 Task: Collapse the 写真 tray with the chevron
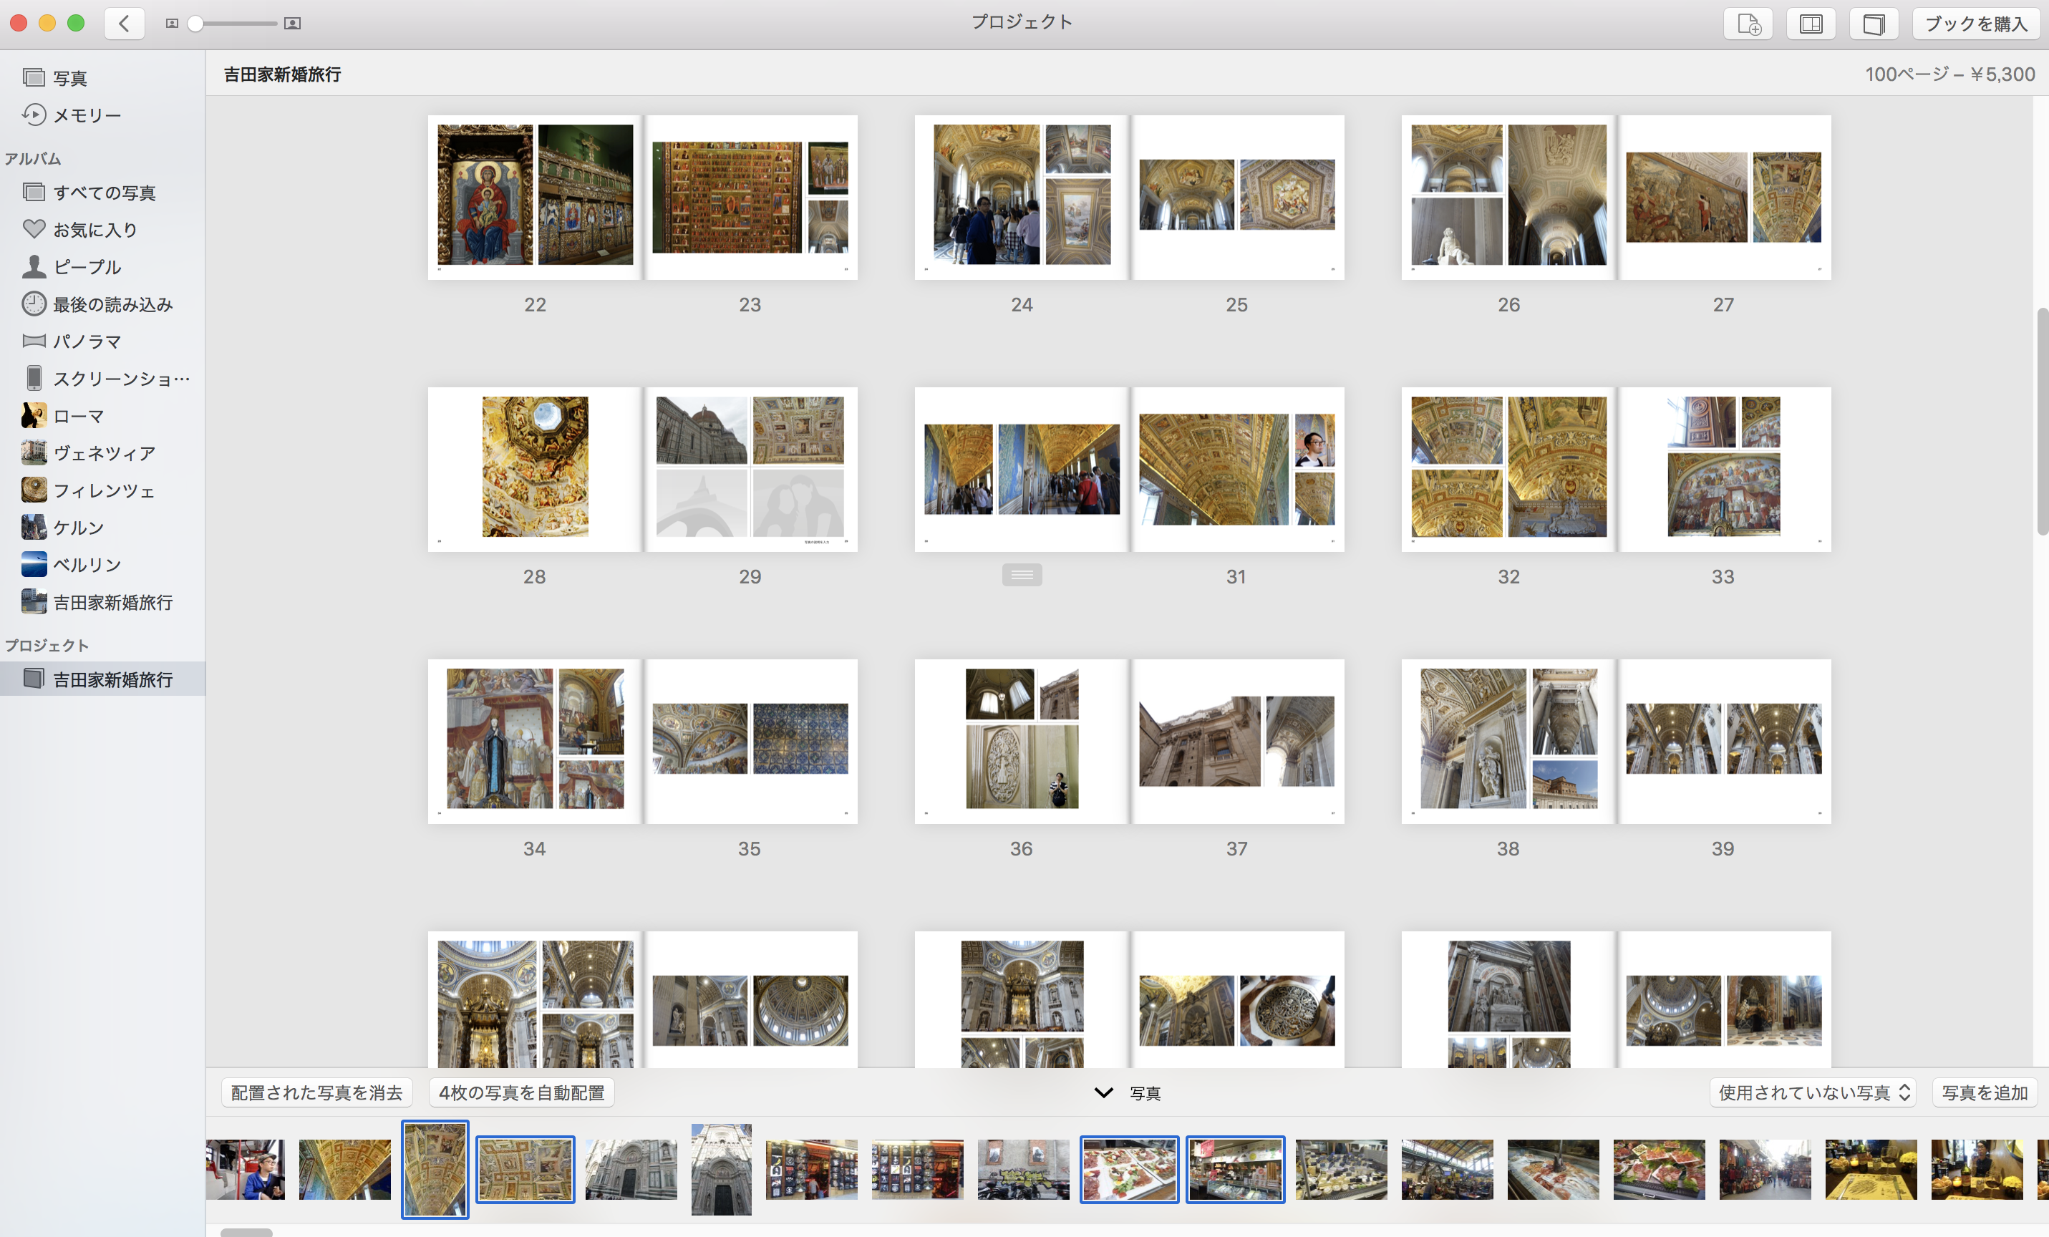click(1103, 1092)
